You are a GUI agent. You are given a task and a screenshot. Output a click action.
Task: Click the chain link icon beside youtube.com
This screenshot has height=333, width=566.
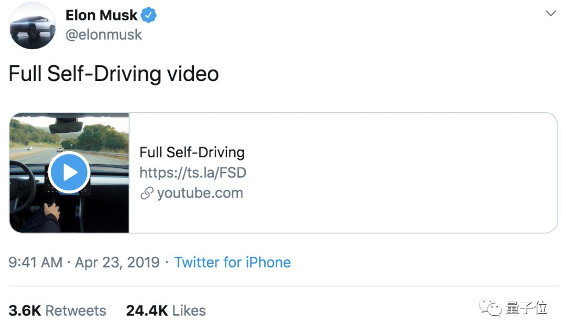[x=146, y=193]
